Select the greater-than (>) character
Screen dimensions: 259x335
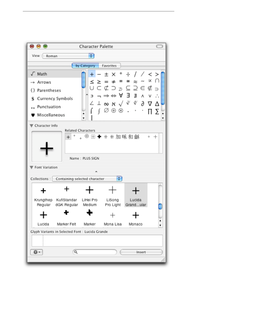pyautogui.click(x=157, y=74)
